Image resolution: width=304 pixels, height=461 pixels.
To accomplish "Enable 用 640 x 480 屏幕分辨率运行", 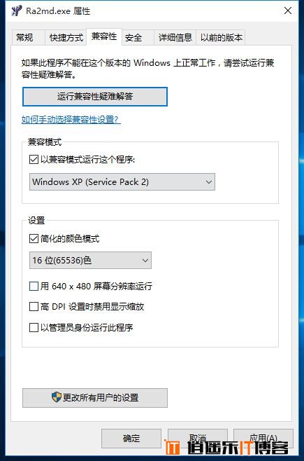I will click(34, 286).
